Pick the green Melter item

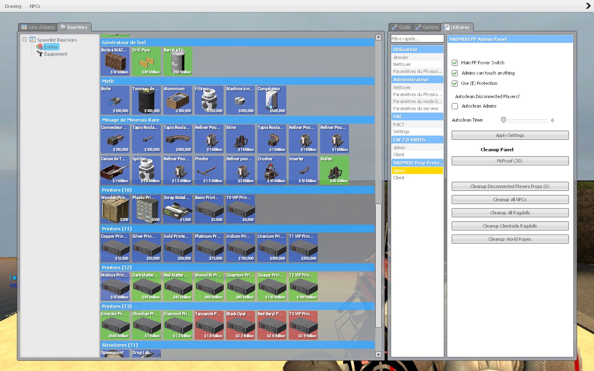coord(335,170)
